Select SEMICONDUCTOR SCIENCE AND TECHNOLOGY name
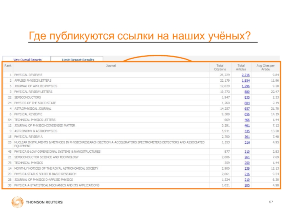Image resolution: width=284 pixels, height=213 pixels. coord(47,157)
